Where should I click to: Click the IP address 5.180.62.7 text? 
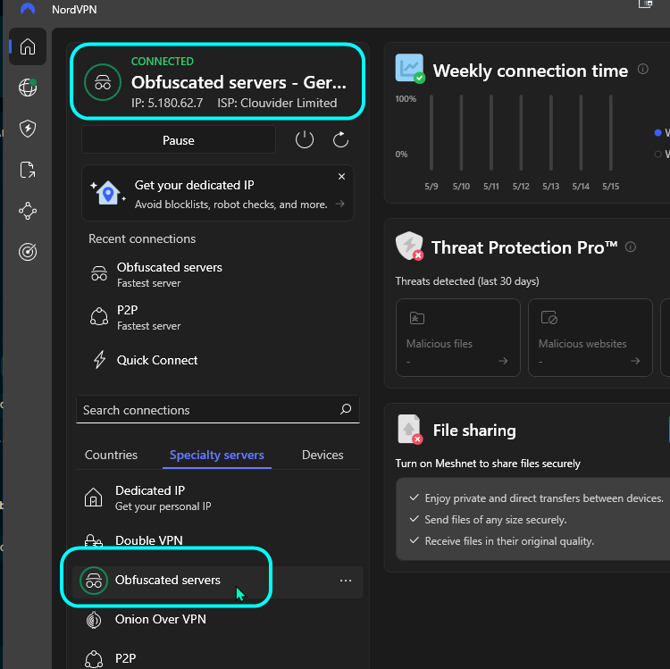(x=167, y=103)
